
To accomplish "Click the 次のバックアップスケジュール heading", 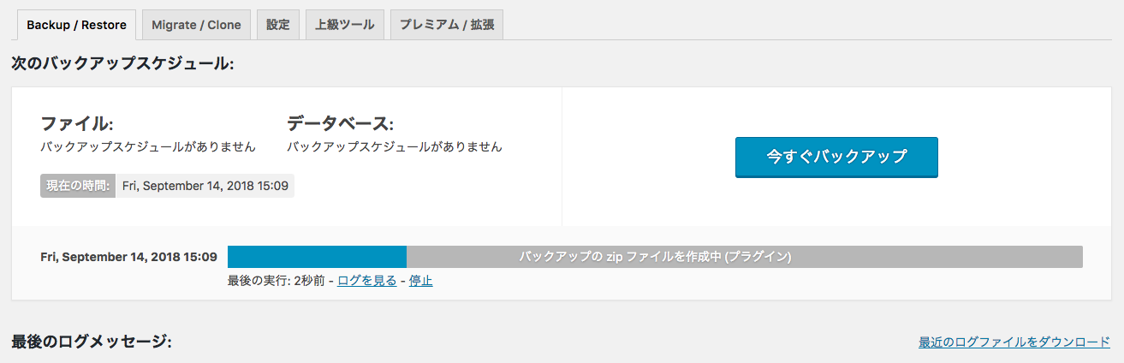I will point(122,63).
